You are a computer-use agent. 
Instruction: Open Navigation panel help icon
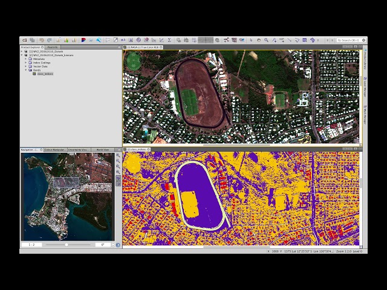click(x=118, y=245)
